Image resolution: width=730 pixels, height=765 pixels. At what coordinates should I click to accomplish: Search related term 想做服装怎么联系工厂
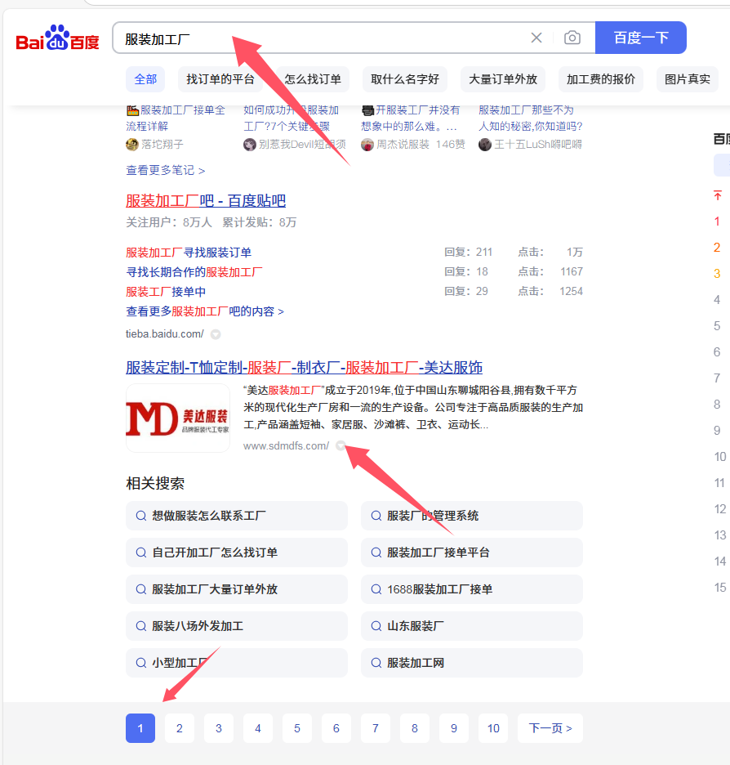pyautogui.click(x=236, y=516)
